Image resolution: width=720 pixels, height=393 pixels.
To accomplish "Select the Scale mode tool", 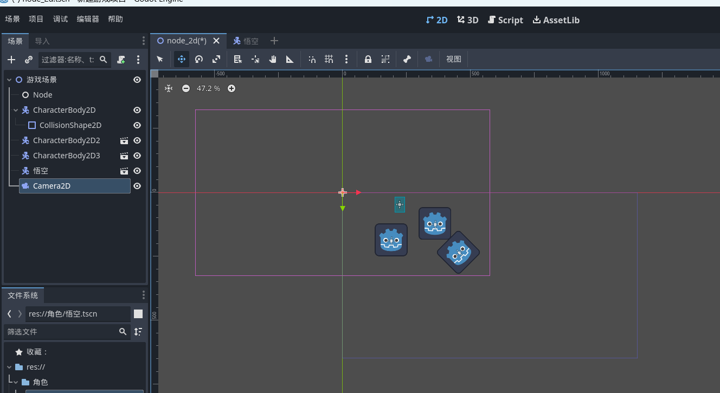I will 216,59.
